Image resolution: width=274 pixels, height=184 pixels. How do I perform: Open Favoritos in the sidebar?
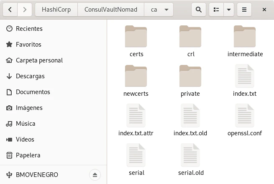point(28,45)
